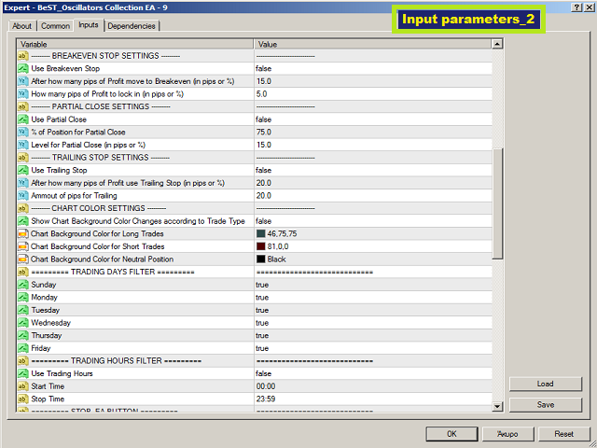Switch to the About tab

pyautogui.click(x=21, y=26)
